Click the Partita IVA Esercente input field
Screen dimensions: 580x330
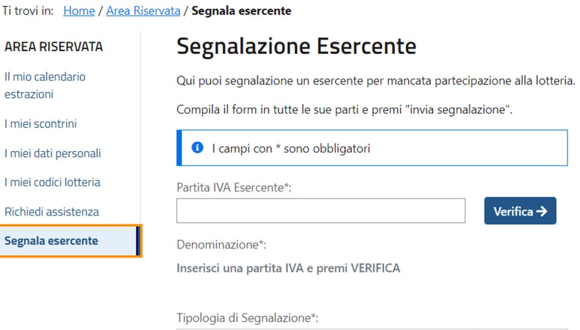321,211
